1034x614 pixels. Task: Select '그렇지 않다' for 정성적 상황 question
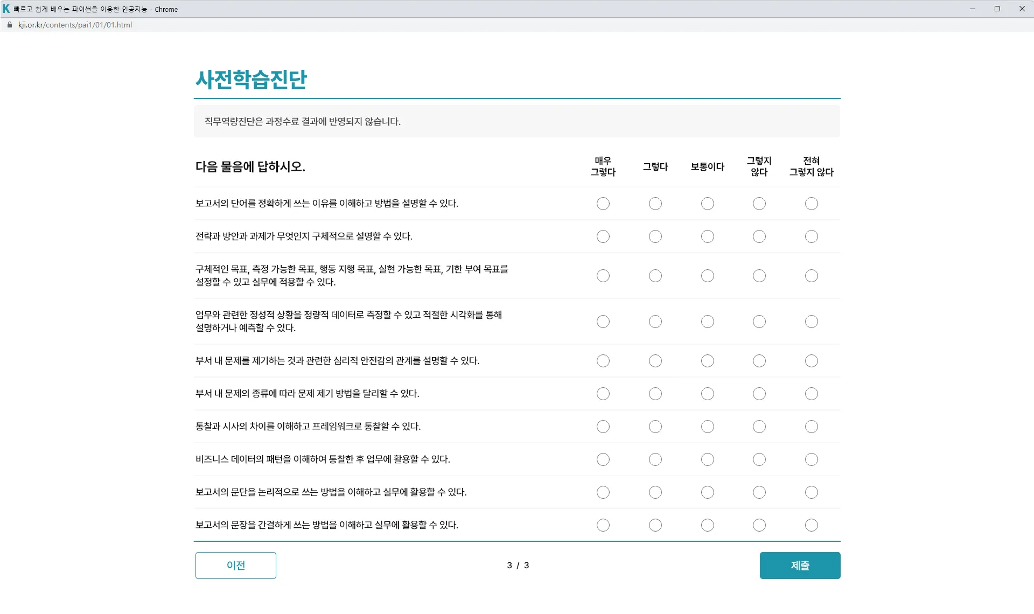click(x=759, y=322)
